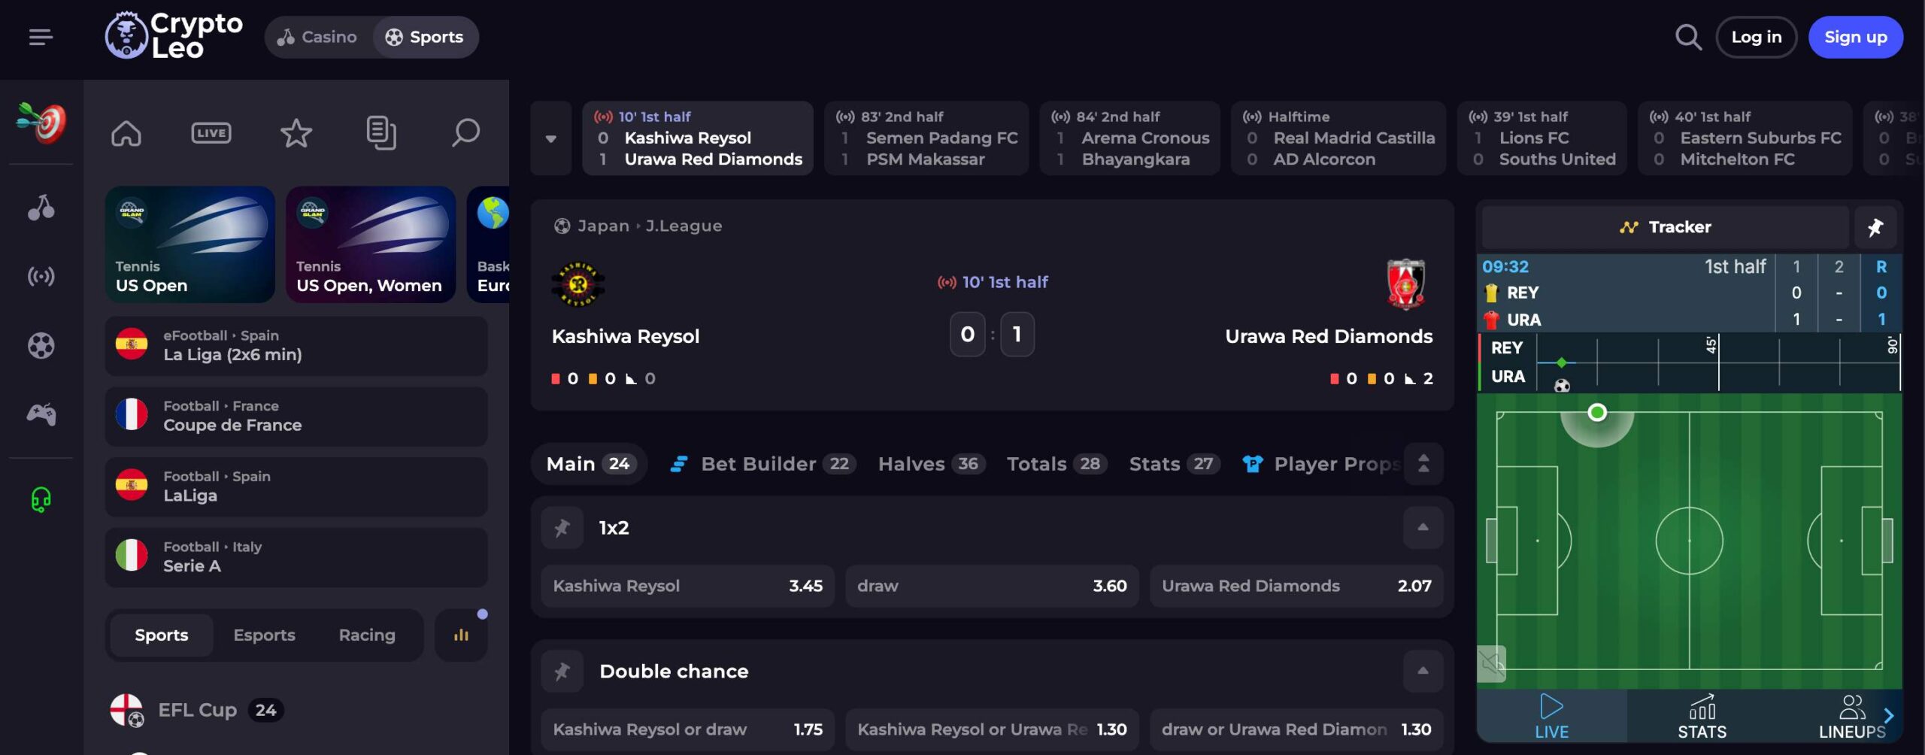Bet on Kashiwa Reysol at 3.45
The image size is (1925, 755).
687,586
